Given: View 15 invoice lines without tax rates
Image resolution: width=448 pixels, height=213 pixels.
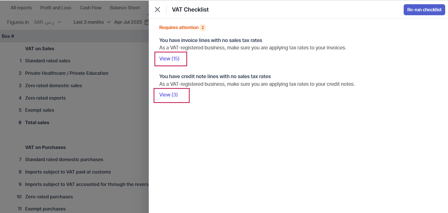Looking at the screenshot, I should click(x=169, y=59).
